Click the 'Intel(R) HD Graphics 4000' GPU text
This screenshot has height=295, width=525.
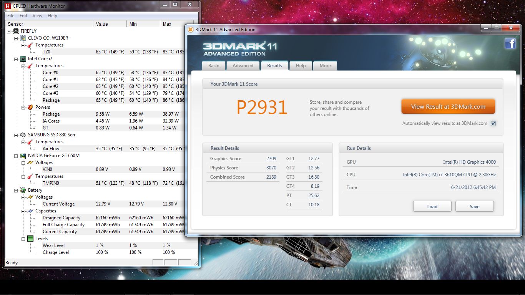[469, 162]
